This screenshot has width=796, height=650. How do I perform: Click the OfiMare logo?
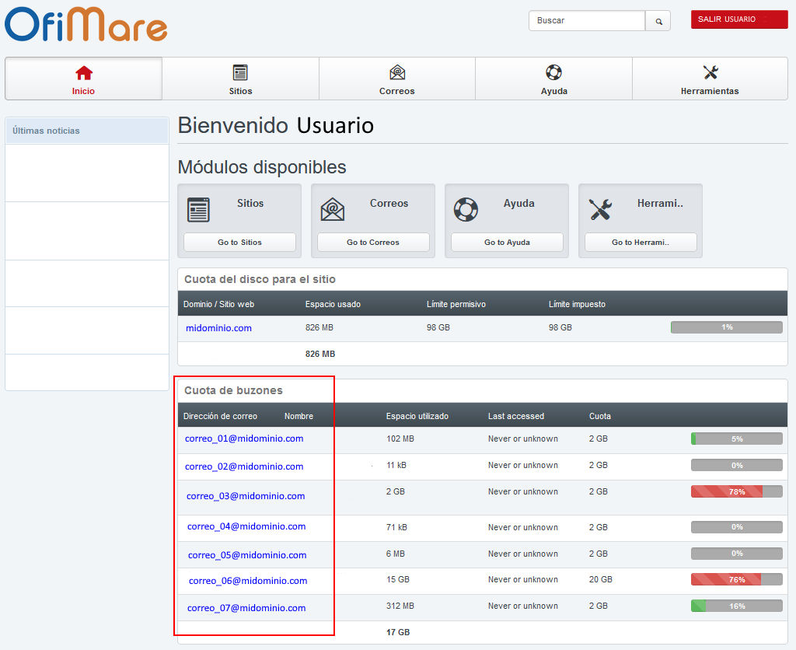tap(86, 25)
